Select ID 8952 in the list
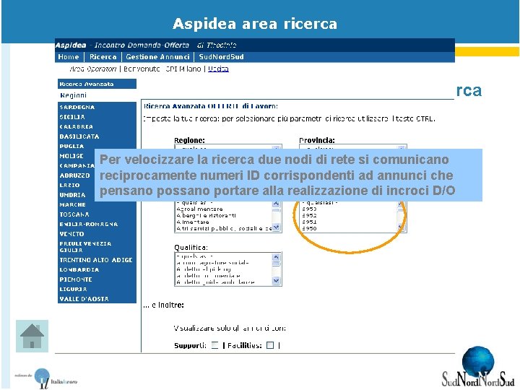This screenshot has height=390, width=520. [x=309, y=215]
